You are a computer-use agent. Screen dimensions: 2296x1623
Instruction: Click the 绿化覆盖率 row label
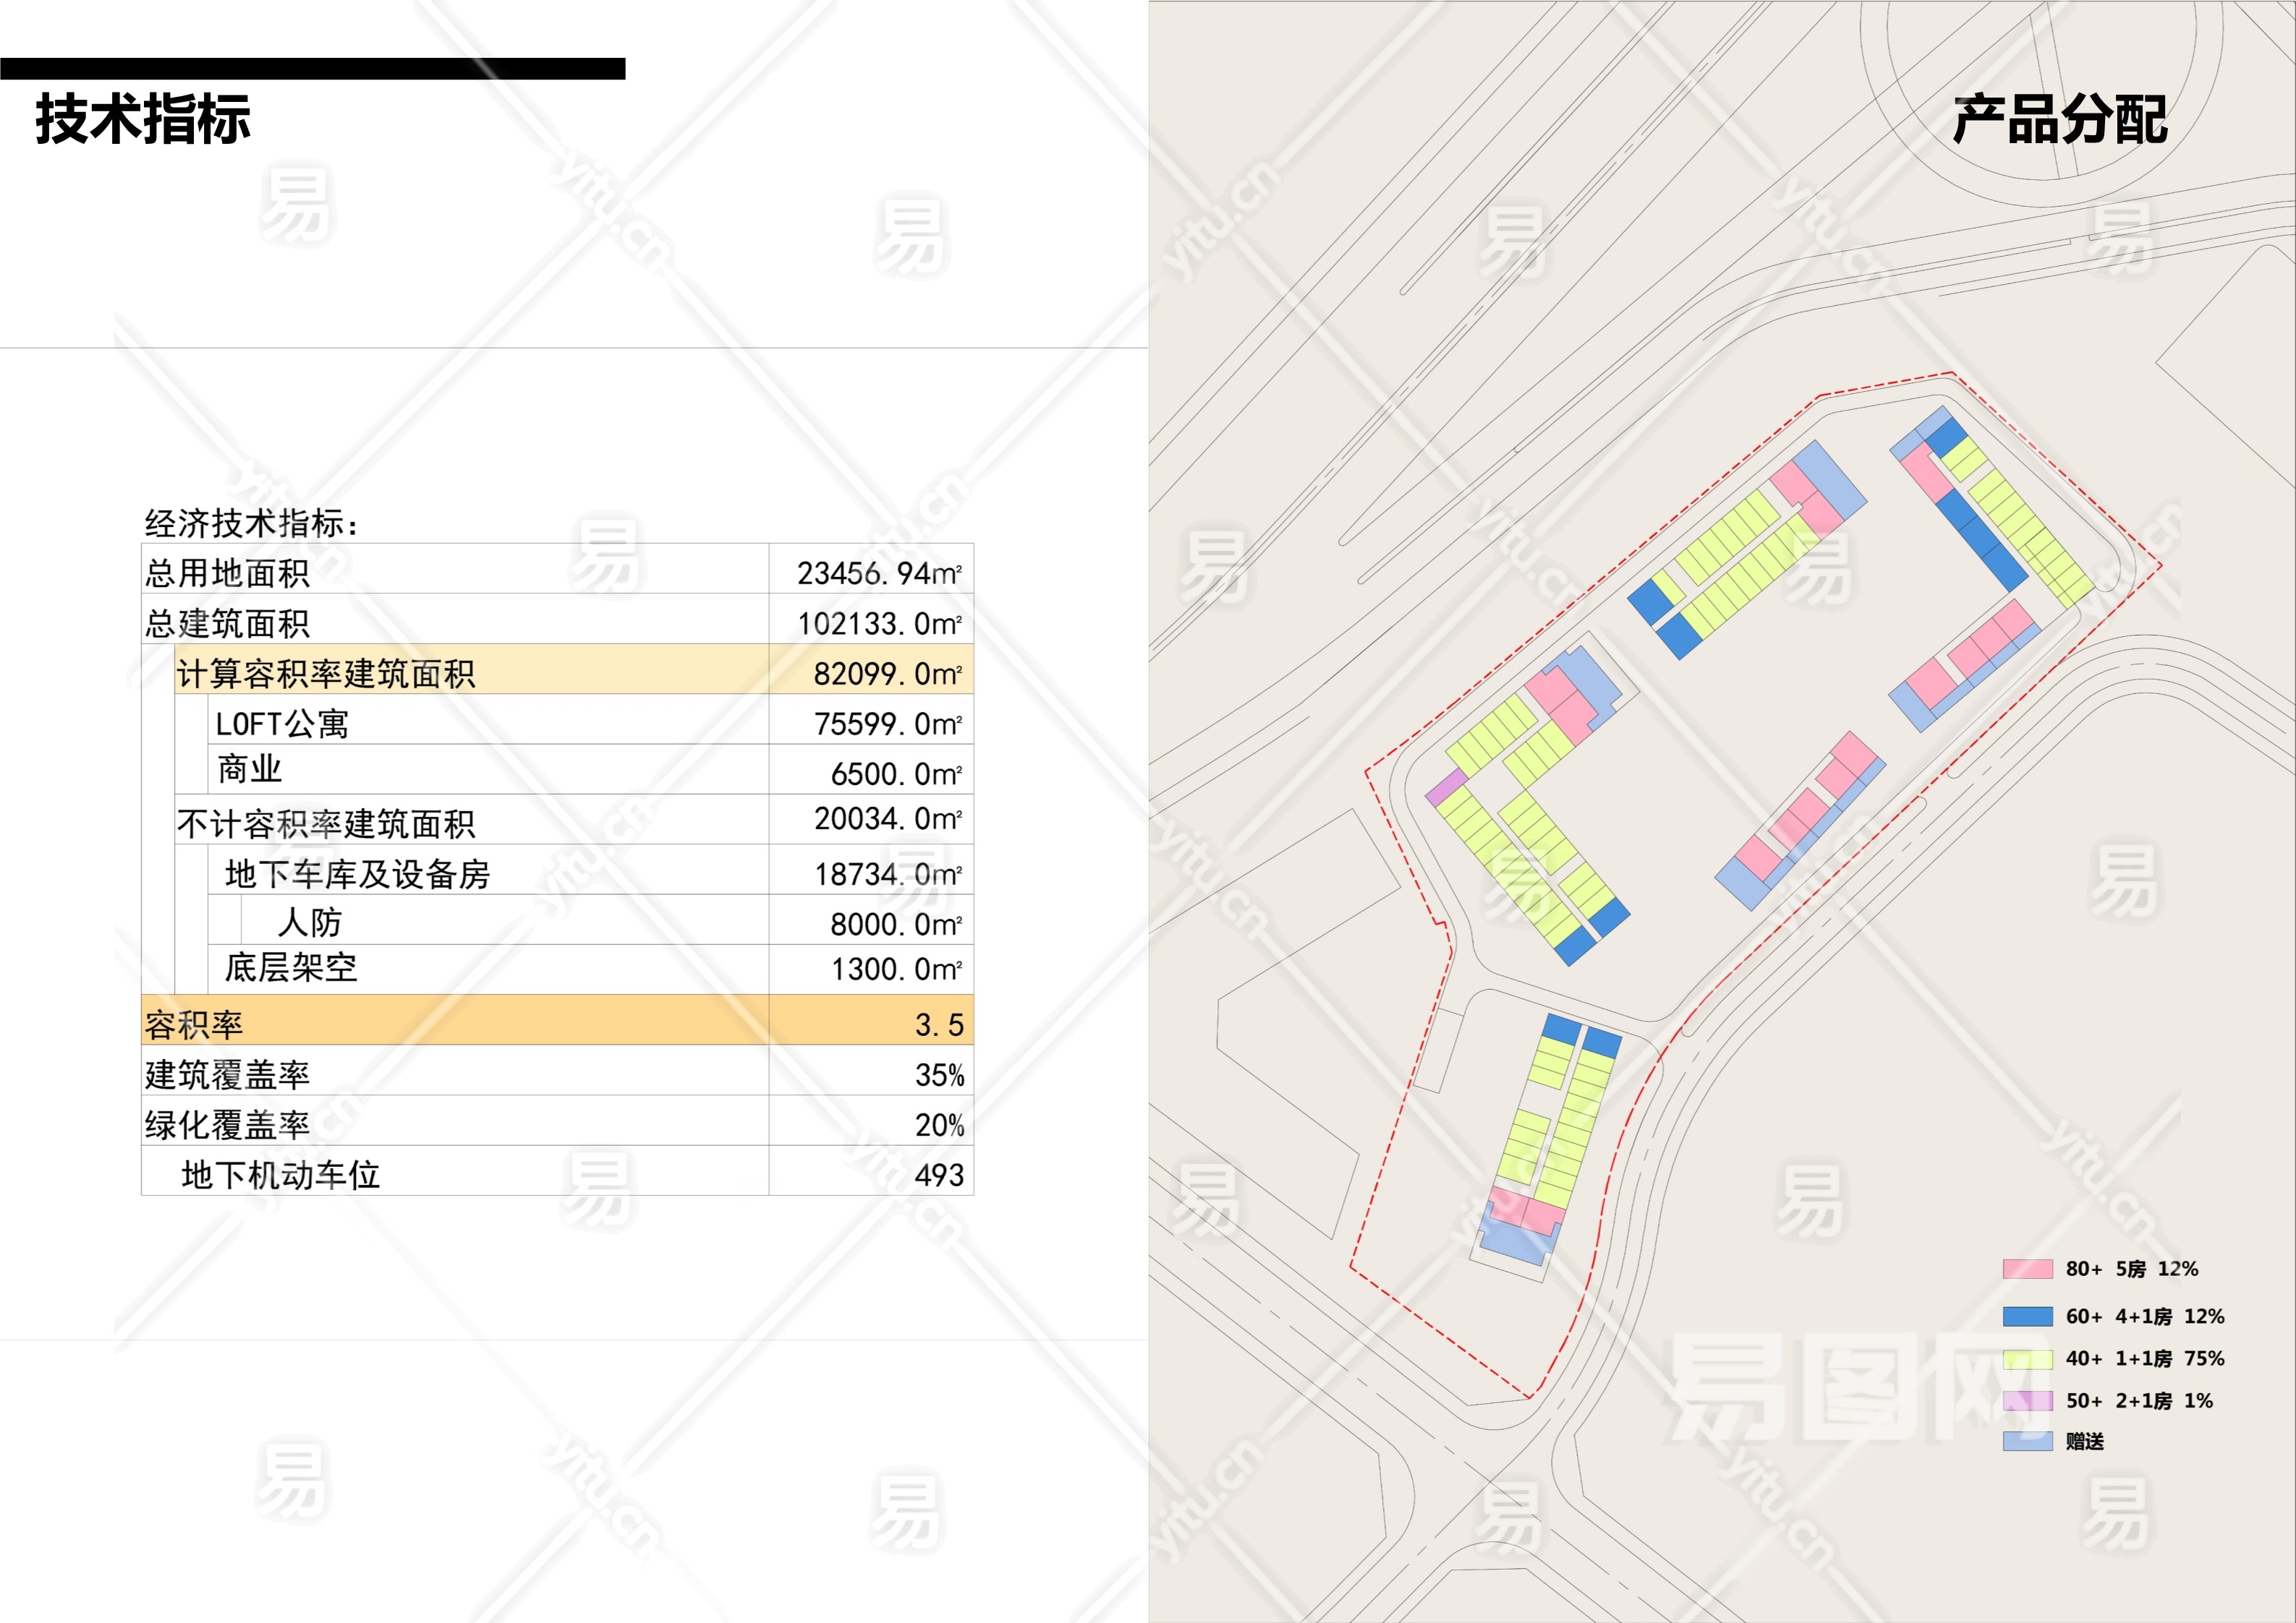pos(227,1126)
